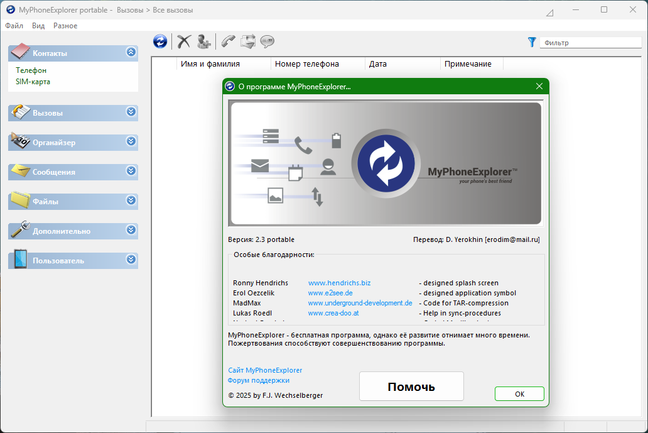Click the speech bubble message icon
The width and height of the screenshot is (648, 433).
click(x=267, y=41)
